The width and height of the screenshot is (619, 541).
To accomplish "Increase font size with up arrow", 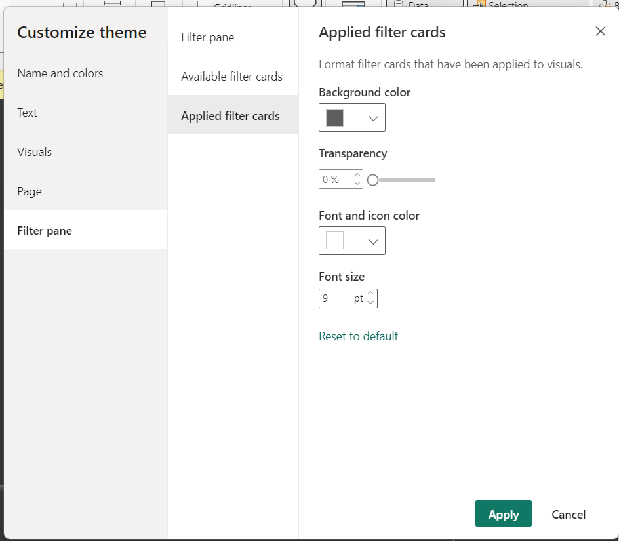I will 370,293.
